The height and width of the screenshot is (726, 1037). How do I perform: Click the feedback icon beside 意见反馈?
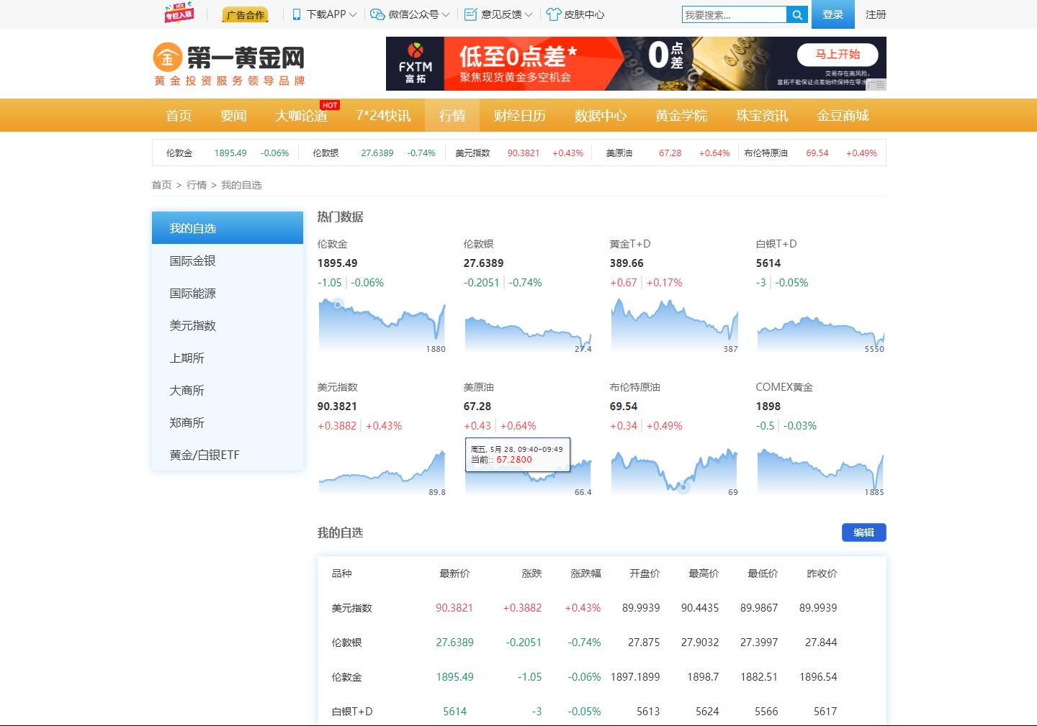point(470,14)
